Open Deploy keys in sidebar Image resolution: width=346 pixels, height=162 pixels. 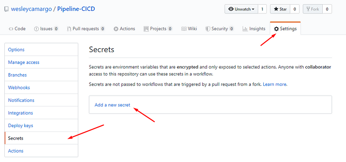point(41,125)
